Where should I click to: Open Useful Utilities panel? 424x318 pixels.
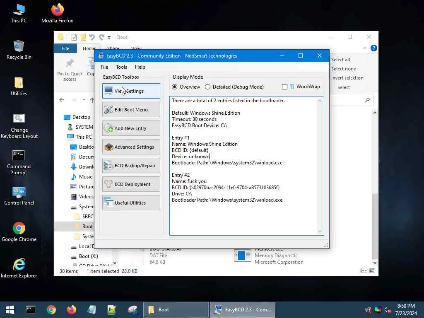(131, 203)
